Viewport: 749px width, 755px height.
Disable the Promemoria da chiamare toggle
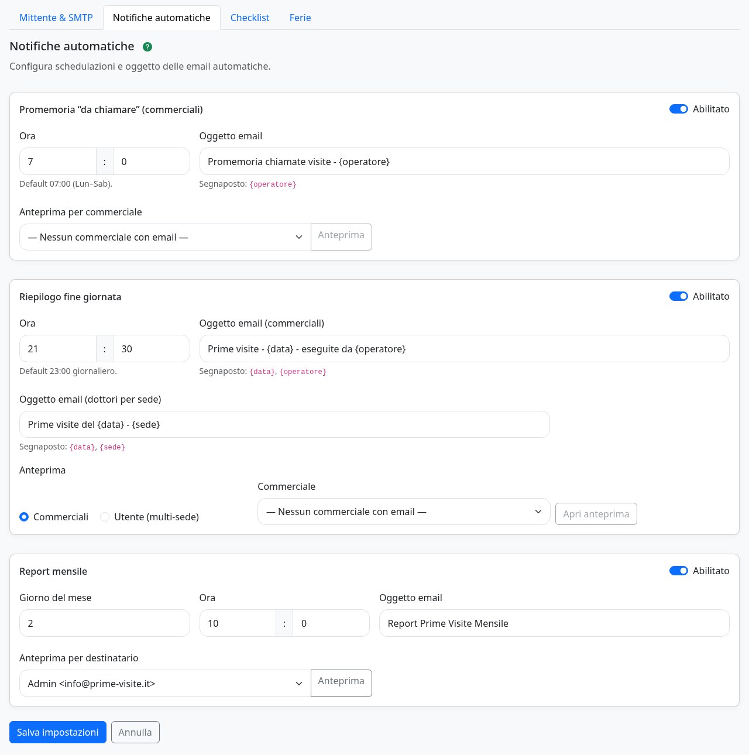[679, 109]
